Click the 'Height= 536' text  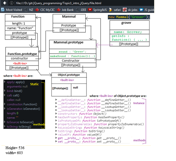[15, 148]
